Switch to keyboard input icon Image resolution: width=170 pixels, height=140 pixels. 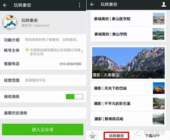click(93, 136)
